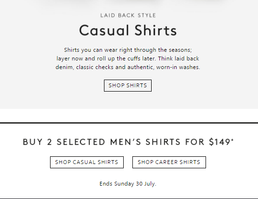Click the BUY 2 SELECTED MEN'S SHIRTS heading
Viewport: 258px width, 199px height.
coord(128,142)
